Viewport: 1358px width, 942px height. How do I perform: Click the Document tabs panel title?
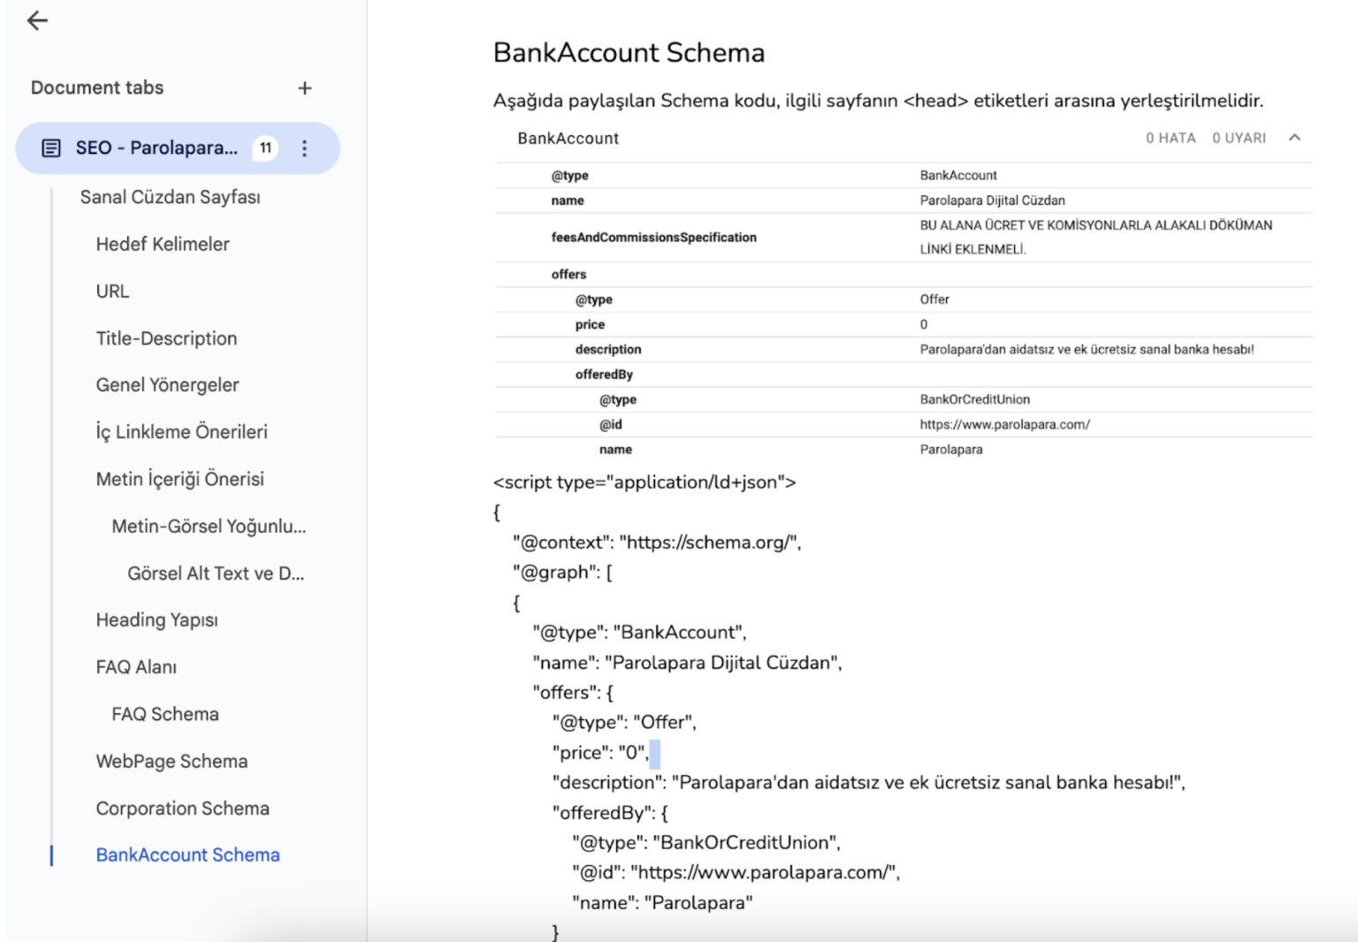point(97,88)
